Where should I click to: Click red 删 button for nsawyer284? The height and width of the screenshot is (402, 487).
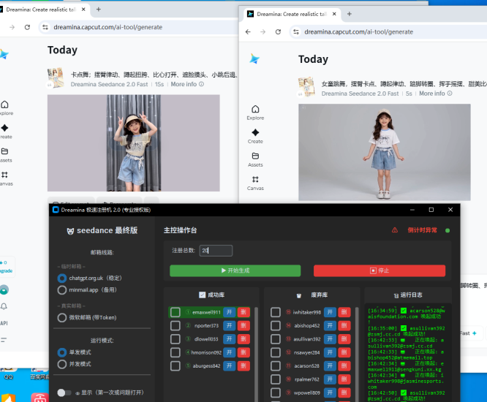click(x=344, y=352)
